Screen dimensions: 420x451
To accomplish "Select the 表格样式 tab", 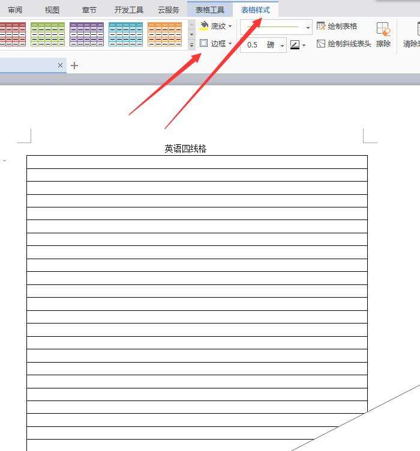I will tap(256, 10).
